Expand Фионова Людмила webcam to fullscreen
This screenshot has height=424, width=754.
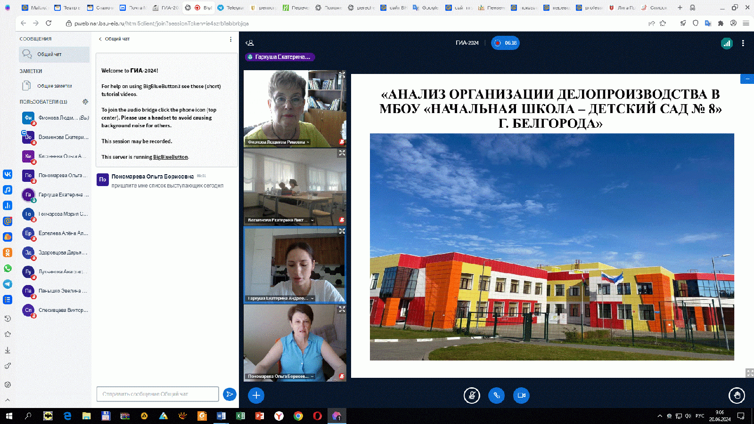pos(342,75)
